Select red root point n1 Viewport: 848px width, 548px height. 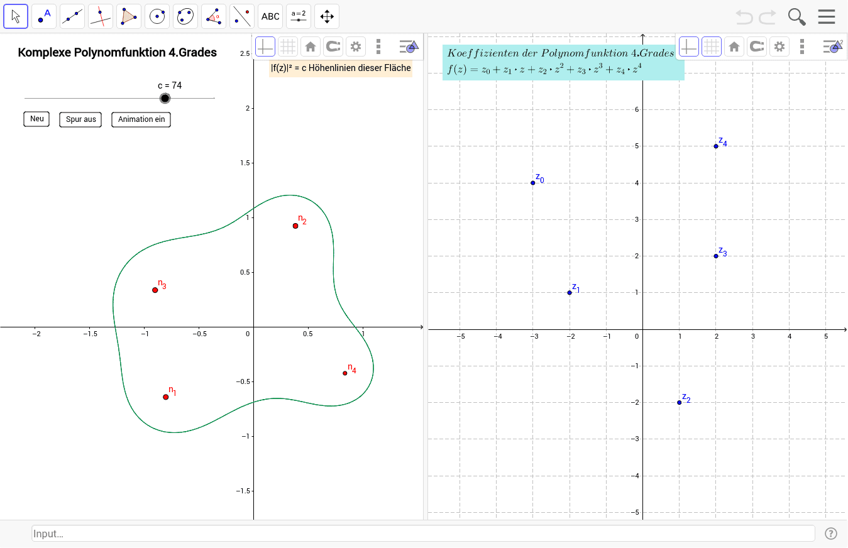(x=166, y=397)
